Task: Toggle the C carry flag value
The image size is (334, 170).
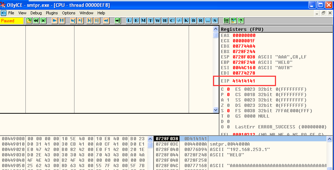Action: (228, 89)
